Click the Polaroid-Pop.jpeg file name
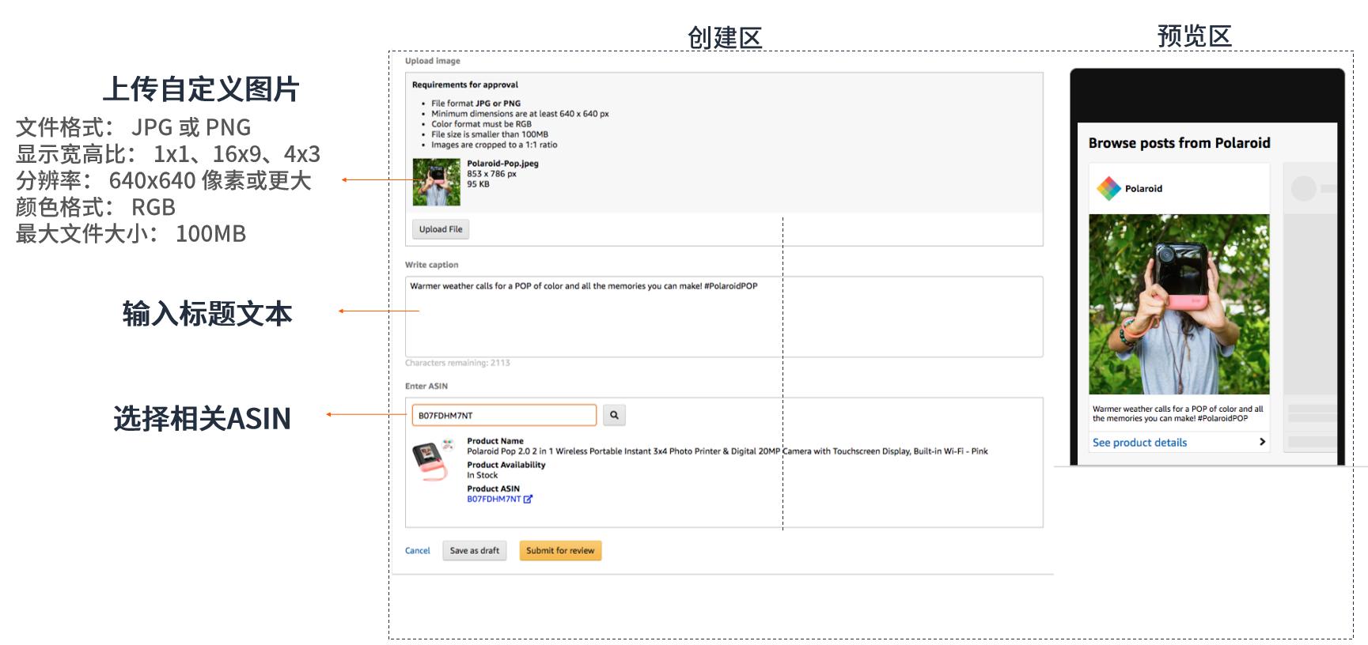The width and height of the screenshot is (1368, 645). point(502,164)
